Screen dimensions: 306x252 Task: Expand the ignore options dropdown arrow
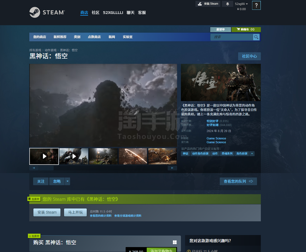coord(68,181)
